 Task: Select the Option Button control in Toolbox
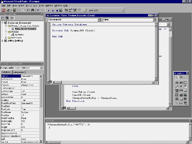(x=181, y=87)
